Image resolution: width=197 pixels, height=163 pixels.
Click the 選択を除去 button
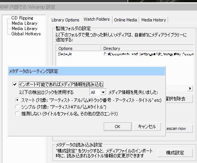(179, 99)
